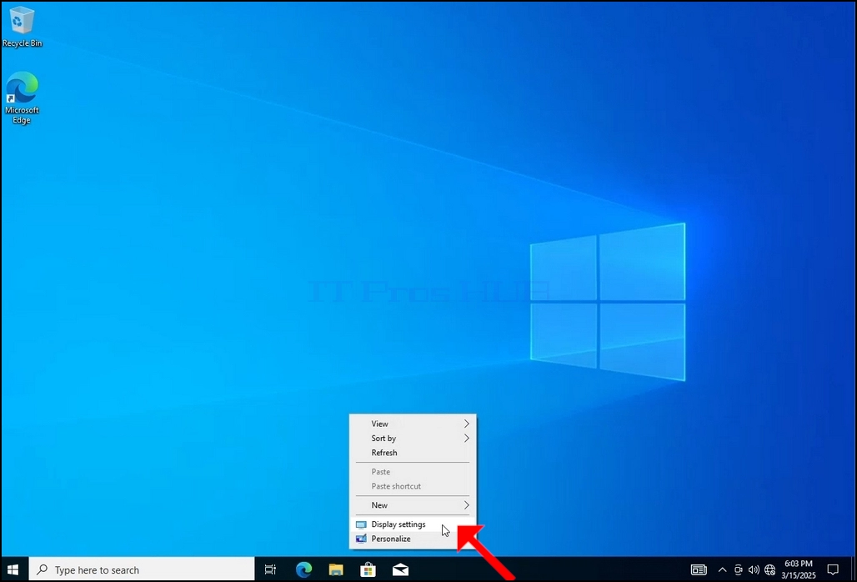857x582 pixels.
Task: Open the Sort by submenu
Action: tap(413, 439)
